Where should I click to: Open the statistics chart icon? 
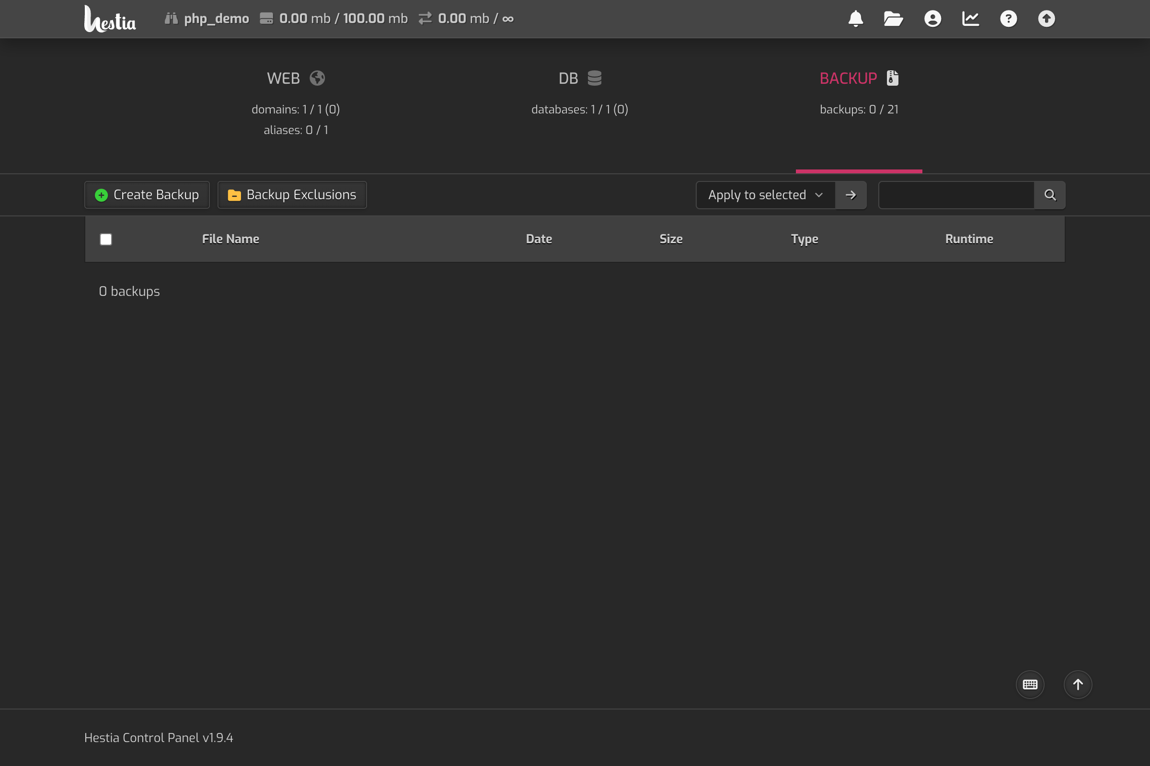[x=971, y=19]
